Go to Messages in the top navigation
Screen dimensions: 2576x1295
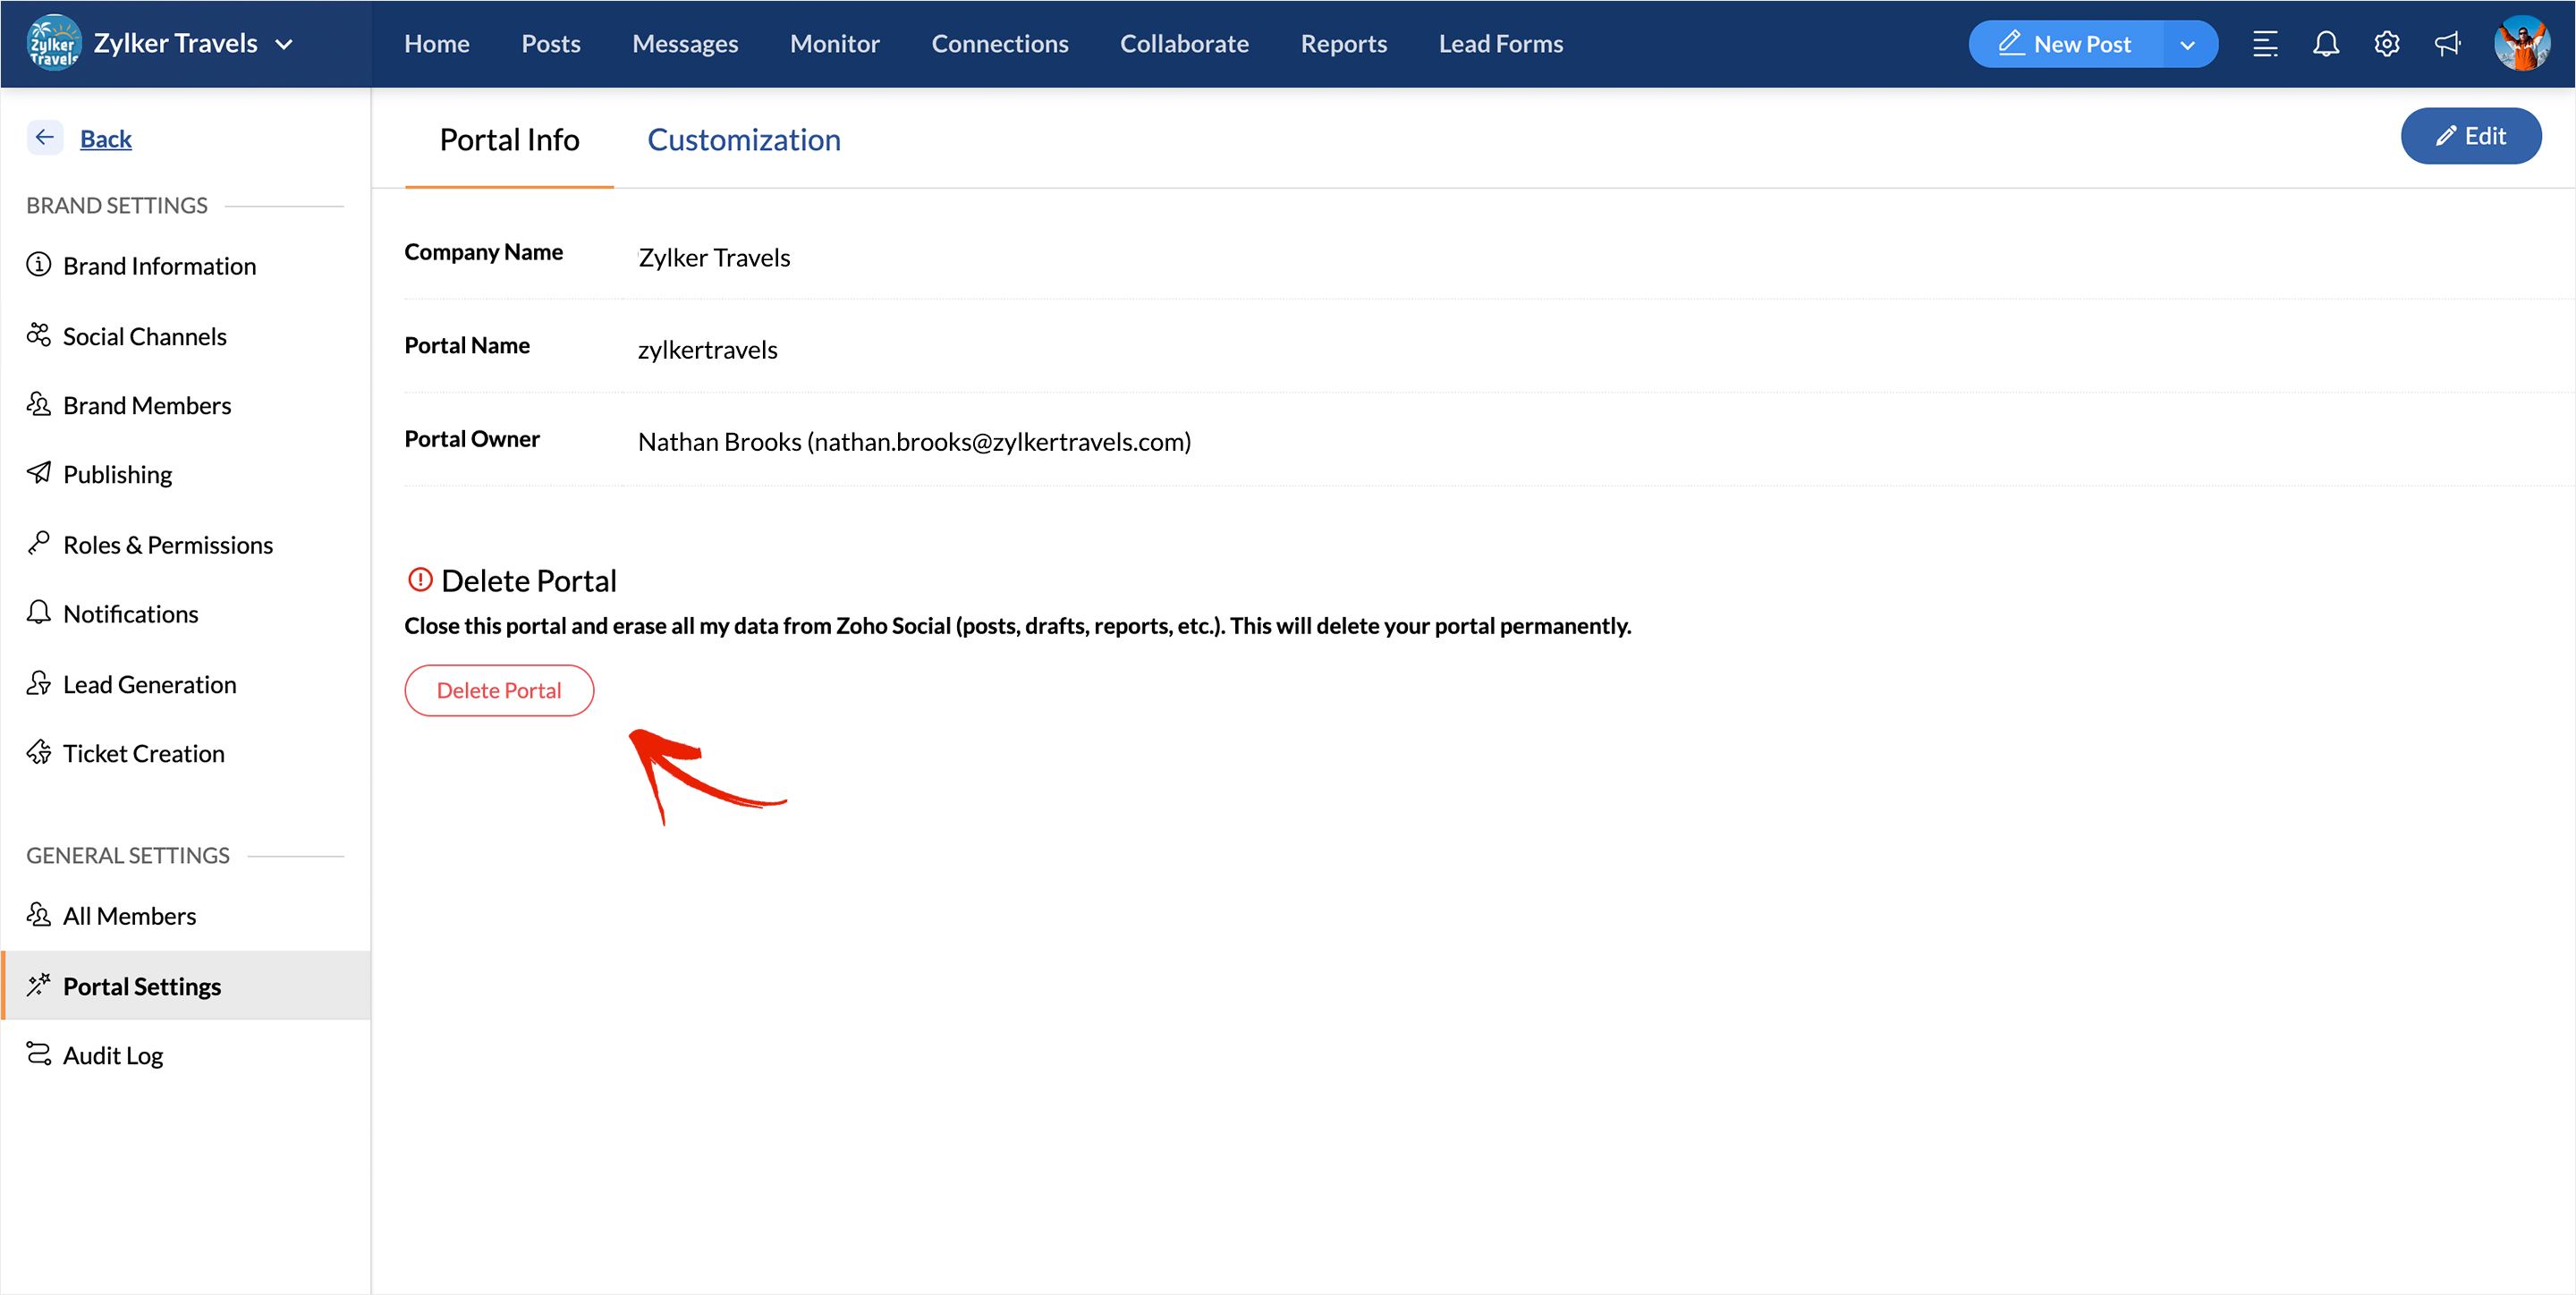(x=685, y=44)
